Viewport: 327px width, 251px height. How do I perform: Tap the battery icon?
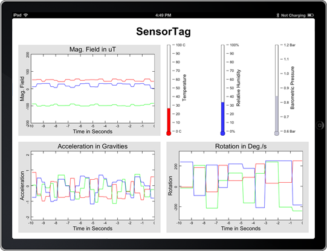click(x=311, y=15)
